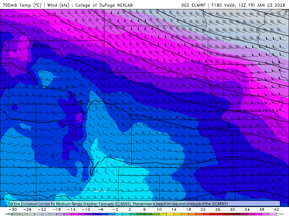The width and height of the screenshot is (289, 216).
Task: Click the -6 colorbar scale label
Action: pyautogui.click(x=100, y=210)
